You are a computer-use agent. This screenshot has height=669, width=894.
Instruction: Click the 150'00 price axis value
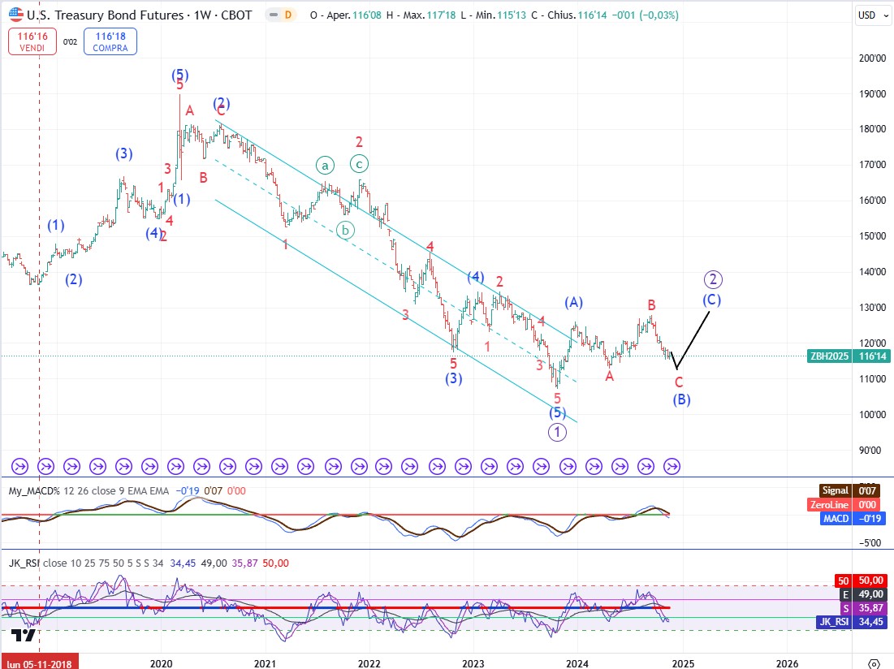872,236
